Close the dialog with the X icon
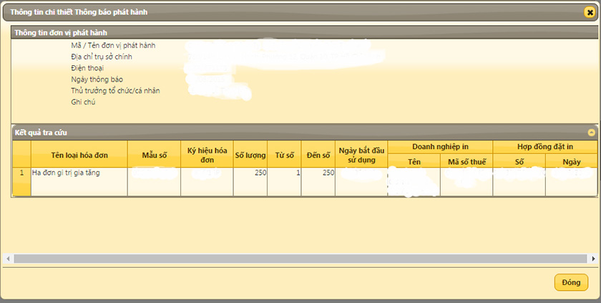 pos(590,11)
